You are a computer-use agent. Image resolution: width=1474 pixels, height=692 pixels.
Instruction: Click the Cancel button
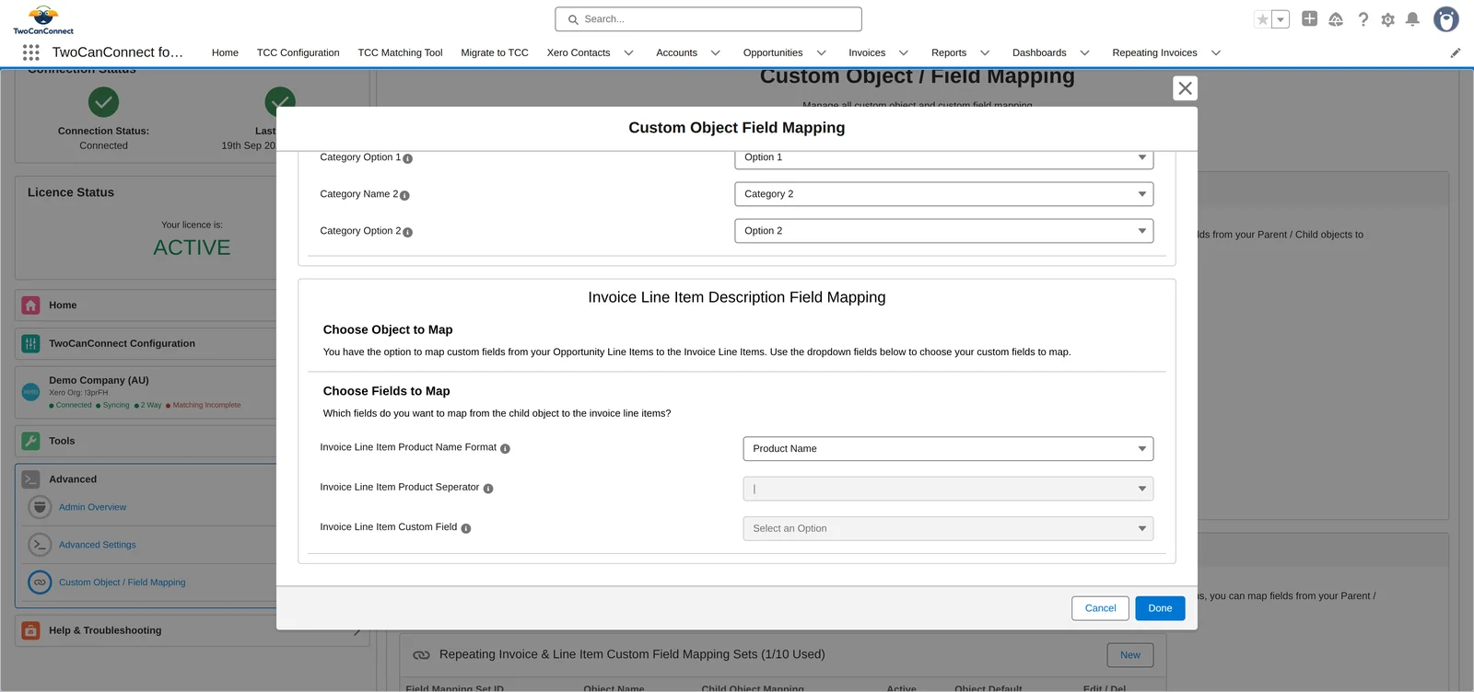[x=1100, y=608]
